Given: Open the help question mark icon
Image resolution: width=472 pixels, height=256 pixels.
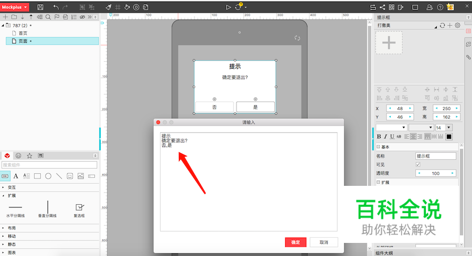Looking at the screenshot, I should (x=440, y=7).
